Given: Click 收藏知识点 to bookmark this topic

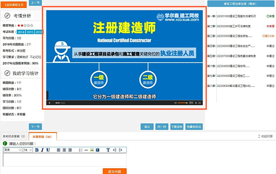Looking at the screenshot, I should [x=194, y=127].
